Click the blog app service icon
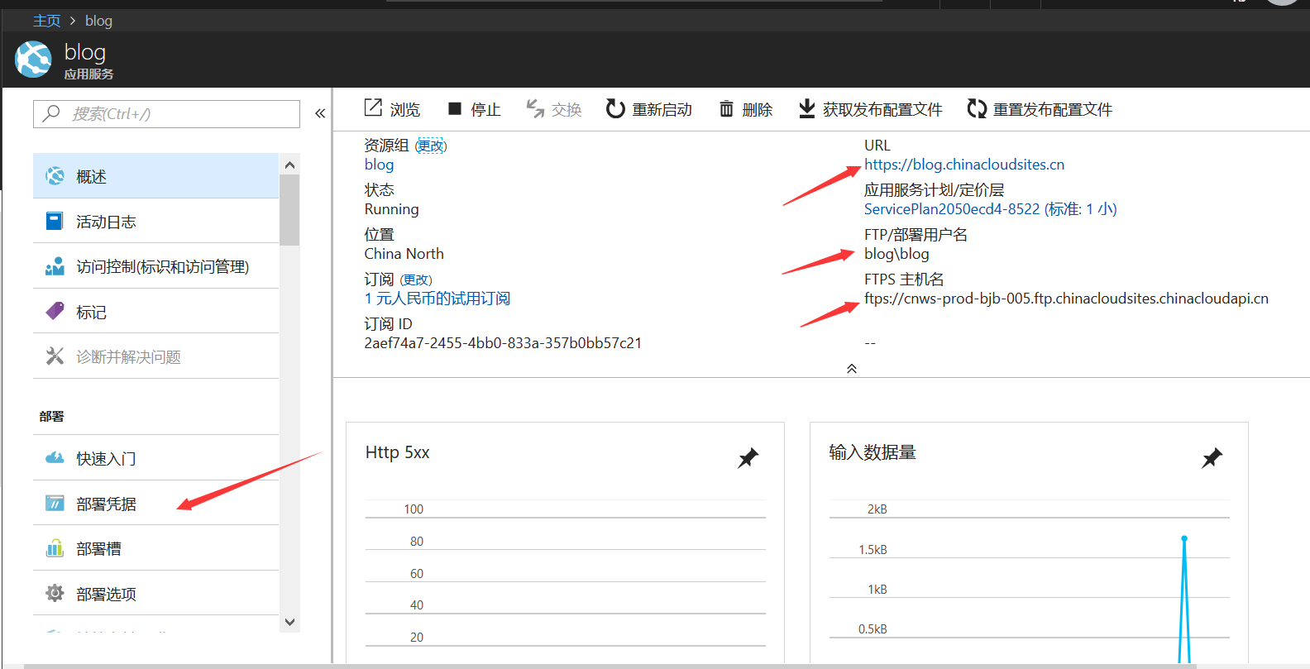Screen dimensions: 1310x669 33,60
